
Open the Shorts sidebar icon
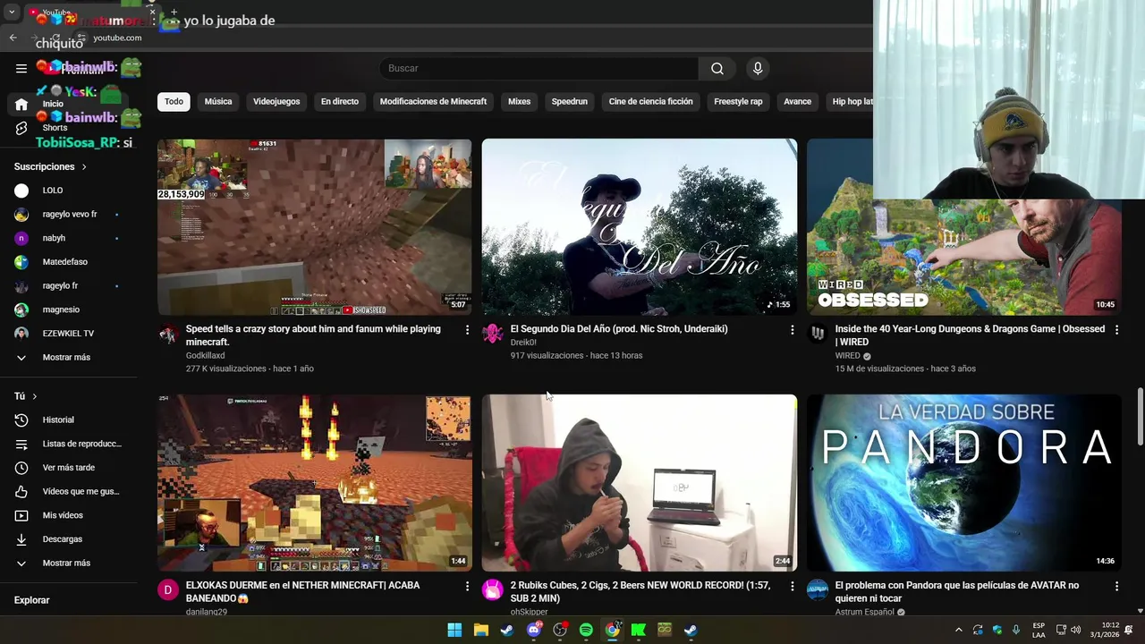point(21,128)
